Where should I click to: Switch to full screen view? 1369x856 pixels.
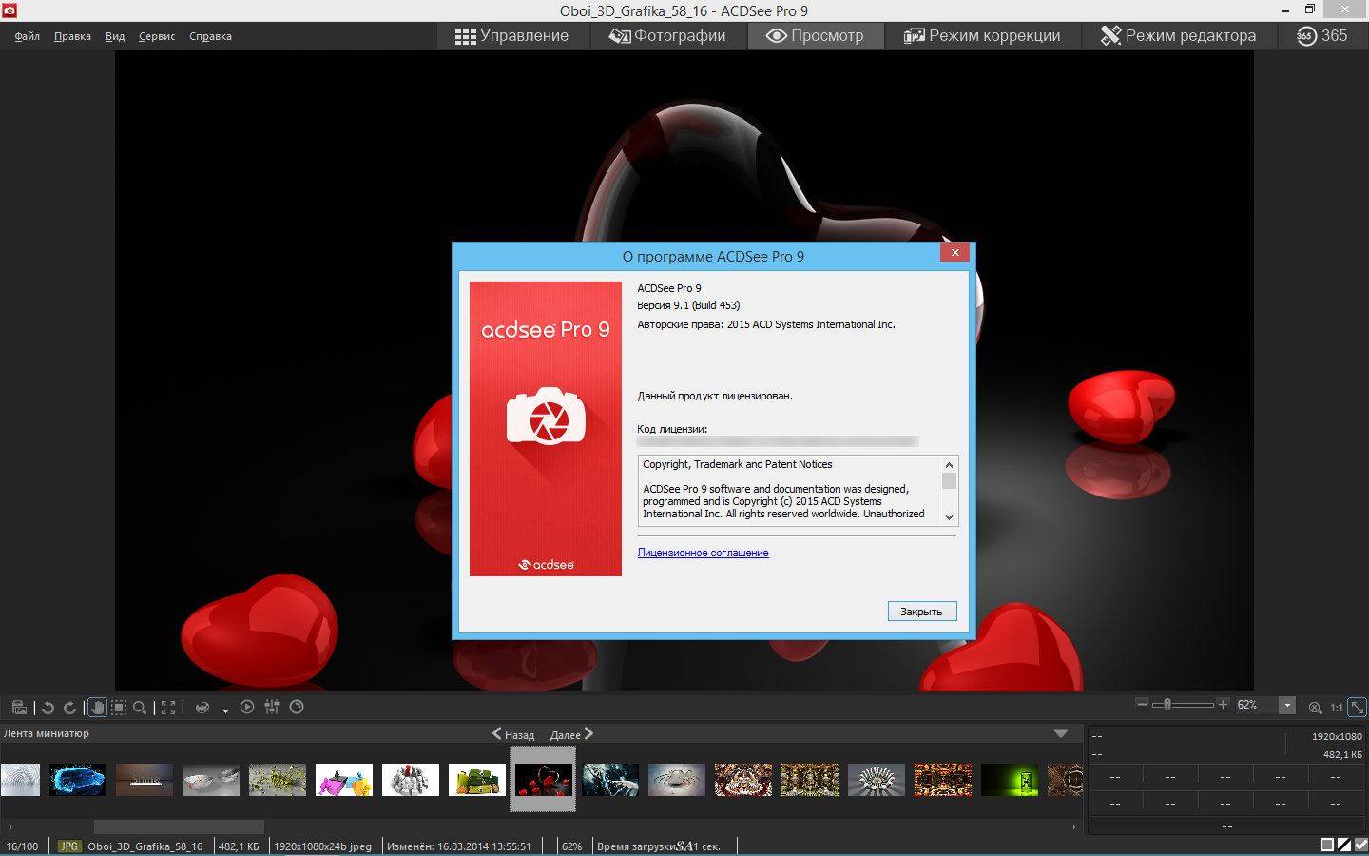pyautogui.click(x=168, y=708)
